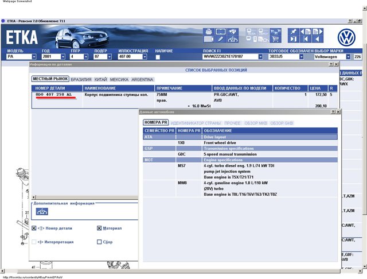Click the Количество column header
The width and height of the screenshot is (367, 279).
tap(290, 88)
